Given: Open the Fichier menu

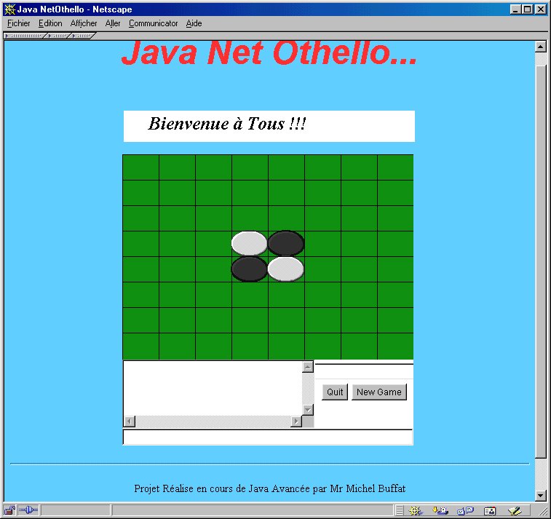Looking at the screenshot, I should (19, 23).
